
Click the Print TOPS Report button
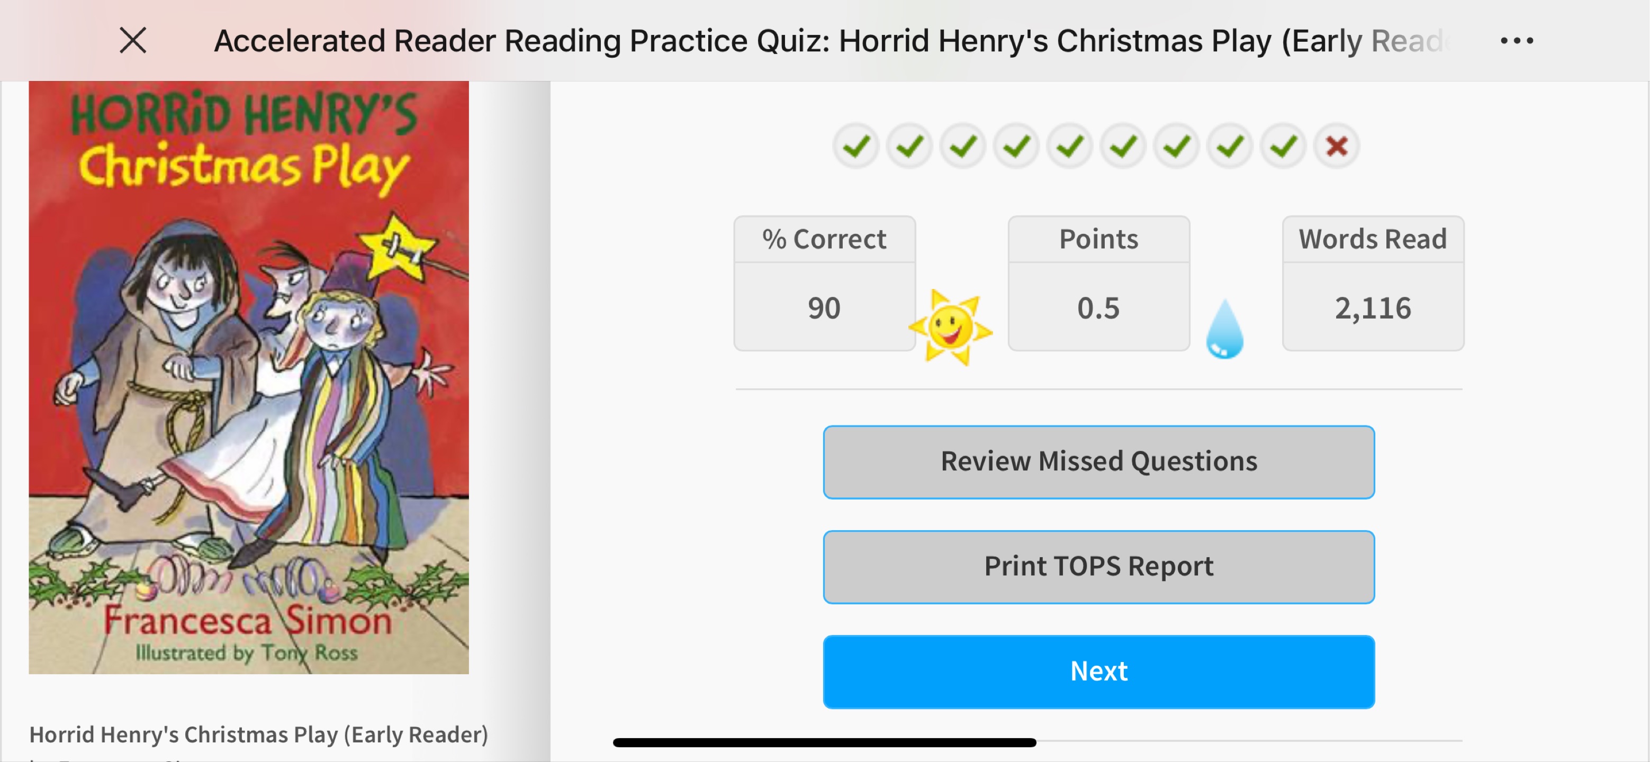click(x=1098, y=567)
